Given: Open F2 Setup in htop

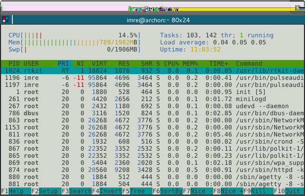Looking at the screenshot, I should click(x=46, y=191).
